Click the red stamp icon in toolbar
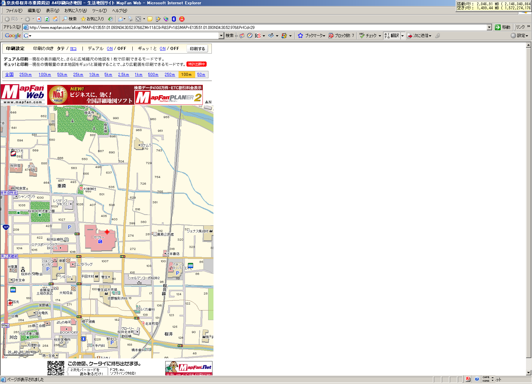This screenshot has height=384, width=532. pyautogui.click(x=182, y=19)
